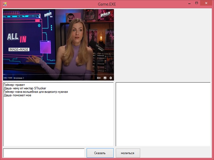The image size is (214, 160).
Task: Focus the message input field beside Сказать
Action: click(44, 153)
